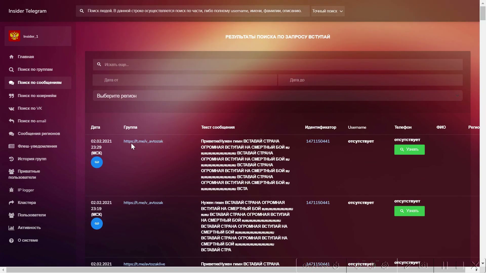Open the recorder overlay's gear settings
486x273 pixels.
(385, 265)
